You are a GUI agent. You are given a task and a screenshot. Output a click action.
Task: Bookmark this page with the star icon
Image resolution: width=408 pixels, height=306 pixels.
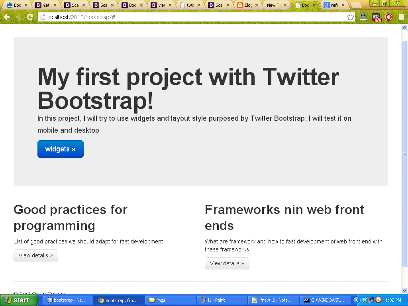[350, 17]
